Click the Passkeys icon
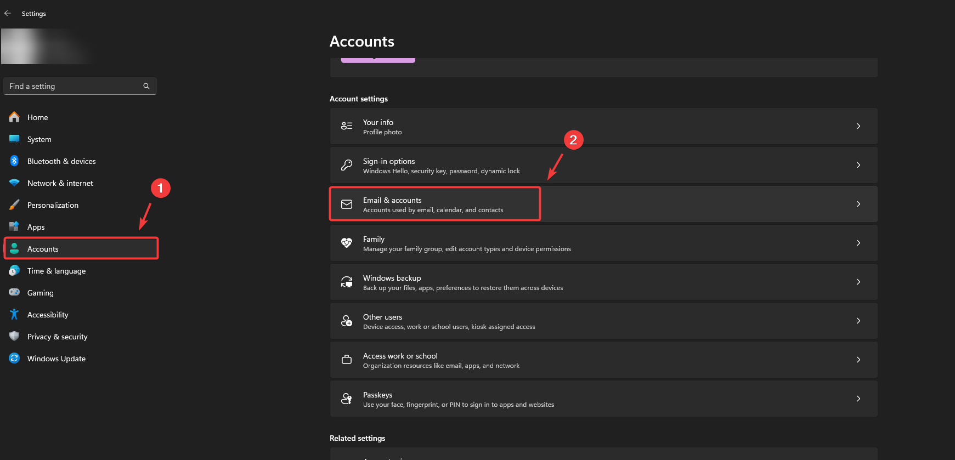The height and width of the screenshot is (460, 955). coord(347,399)
